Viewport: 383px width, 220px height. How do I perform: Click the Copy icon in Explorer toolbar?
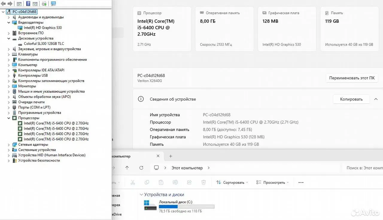pos(147,182)
